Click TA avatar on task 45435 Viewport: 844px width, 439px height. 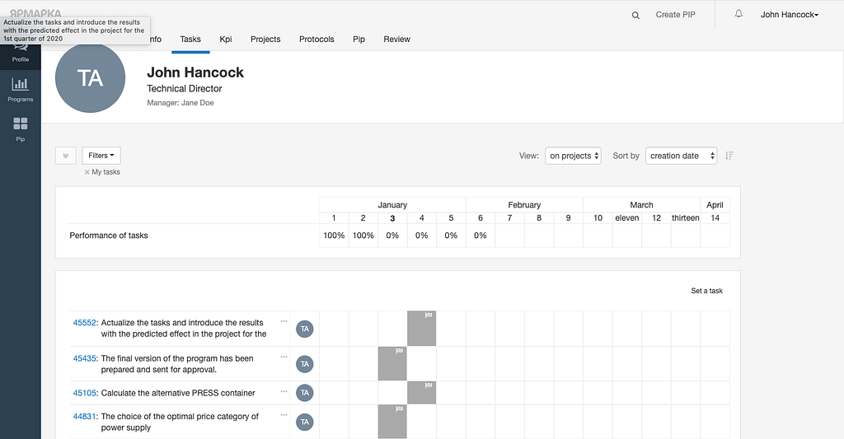pos(305,363)
